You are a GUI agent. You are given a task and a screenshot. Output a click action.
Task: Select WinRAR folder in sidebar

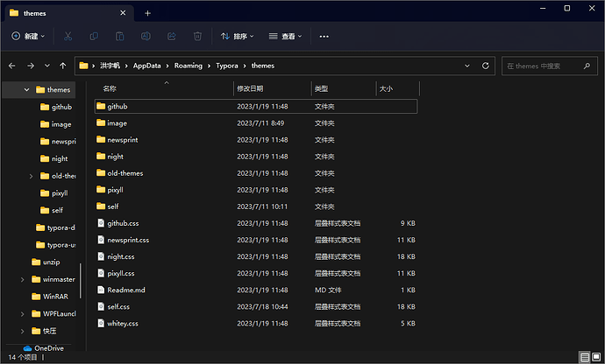[50, 297]
